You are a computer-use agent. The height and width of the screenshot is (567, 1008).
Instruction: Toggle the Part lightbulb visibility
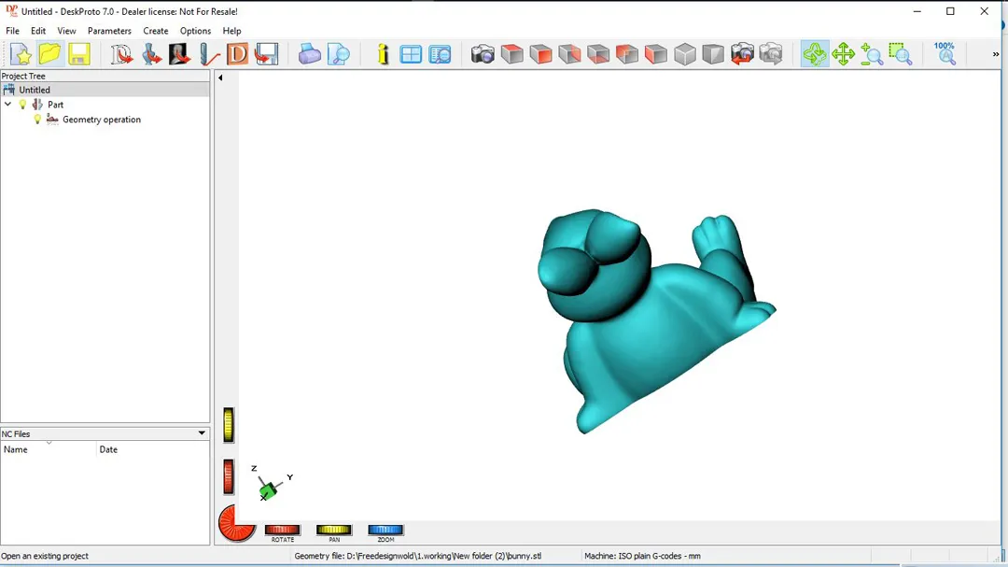pyautogui.click(x=23, y=105)
